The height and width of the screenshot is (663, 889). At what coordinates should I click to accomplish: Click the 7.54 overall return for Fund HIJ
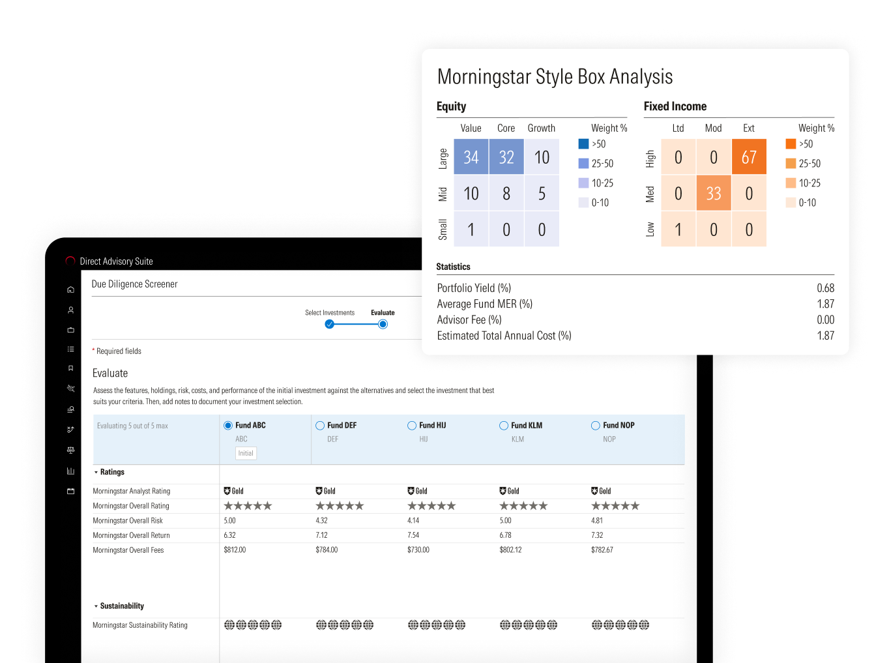click(413, 535)
